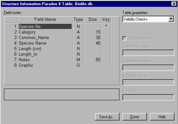Click the Picture input field

click(148, 97)
